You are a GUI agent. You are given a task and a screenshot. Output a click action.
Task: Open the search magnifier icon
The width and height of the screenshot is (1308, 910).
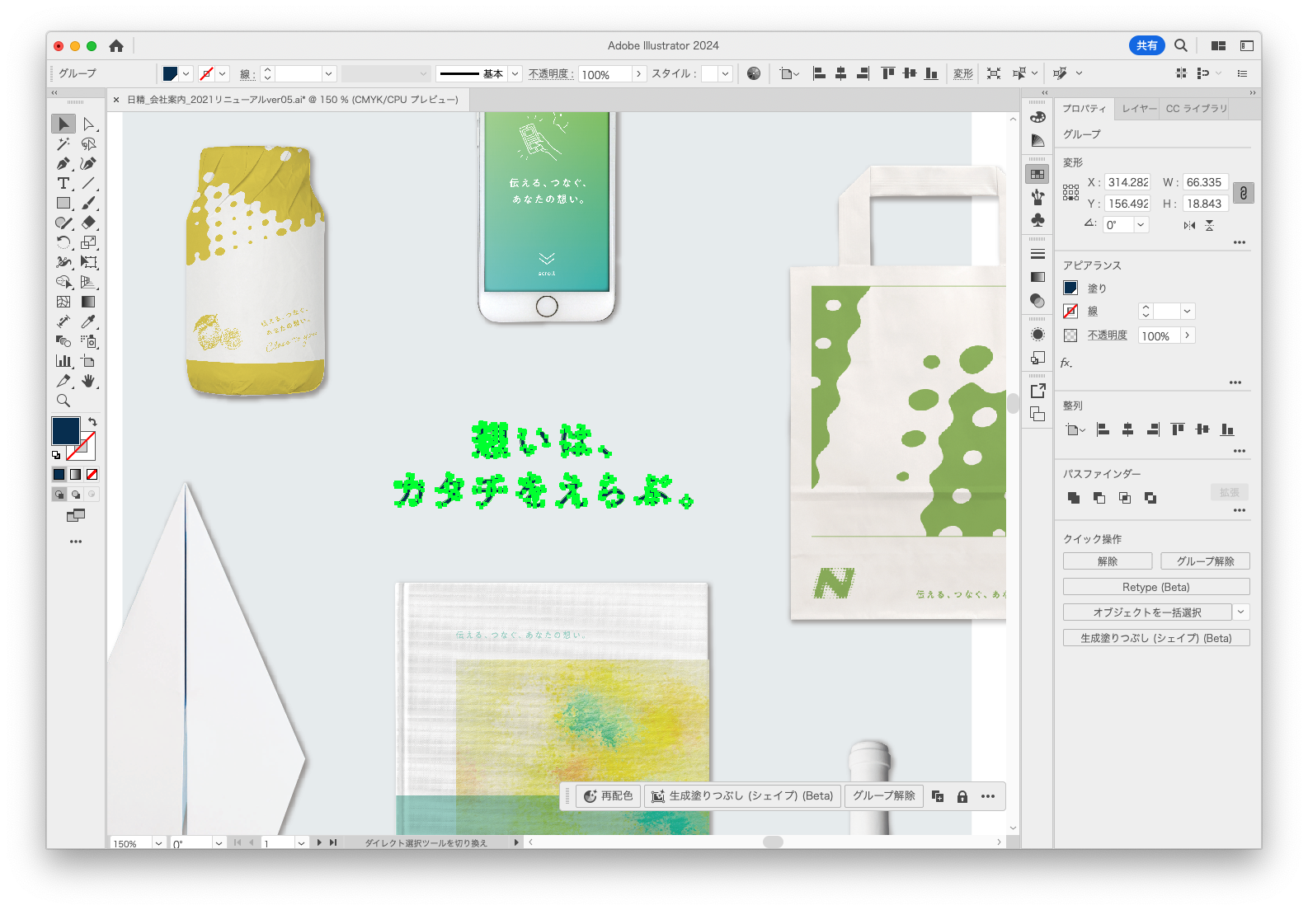click(x=1181, y=46)
